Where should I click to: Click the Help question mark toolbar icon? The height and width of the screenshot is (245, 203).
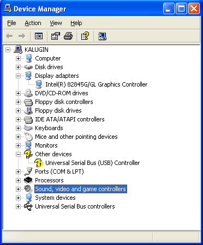tap(85, 36)
